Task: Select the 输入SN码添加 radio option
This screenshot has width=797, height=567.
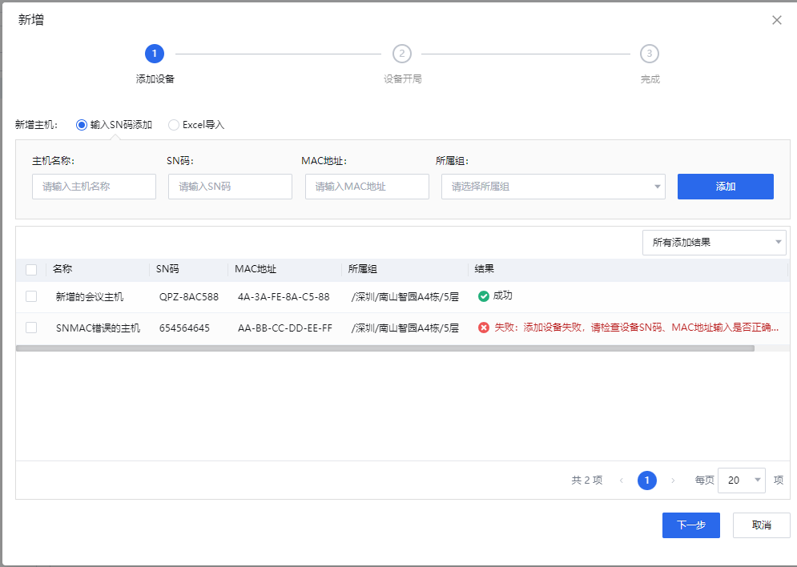Action: click(82, 125)
